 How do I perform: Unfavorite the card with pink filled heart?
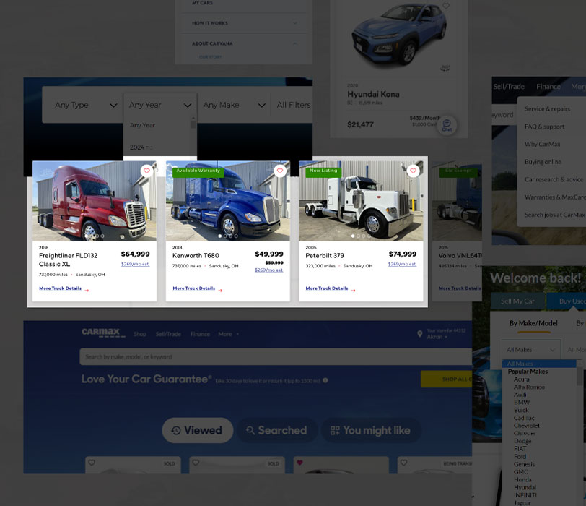[299, 463]
